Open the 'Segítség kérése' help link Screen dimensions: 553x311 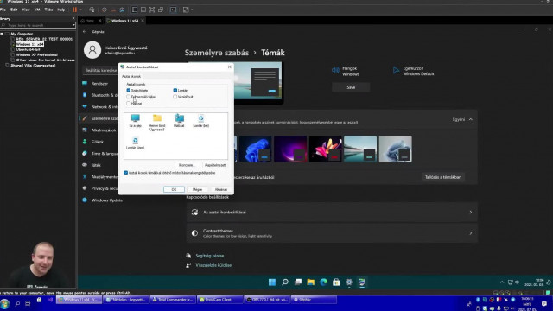(209, 256)
